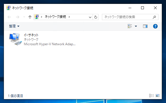This screenshot has height=103, width=166.
Task: Expand the chevron before ネットワーク接続 breadcrumb
Action: tap(42, 17)
